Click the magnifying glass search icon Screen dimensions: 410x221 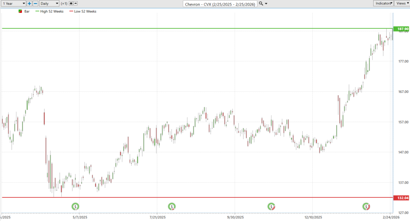(x=261, y=3)
